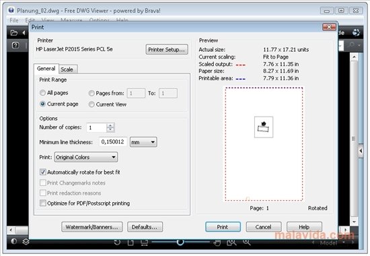
Task: Enable Optimize for PDF/Postscript printing
Action: 42,203
